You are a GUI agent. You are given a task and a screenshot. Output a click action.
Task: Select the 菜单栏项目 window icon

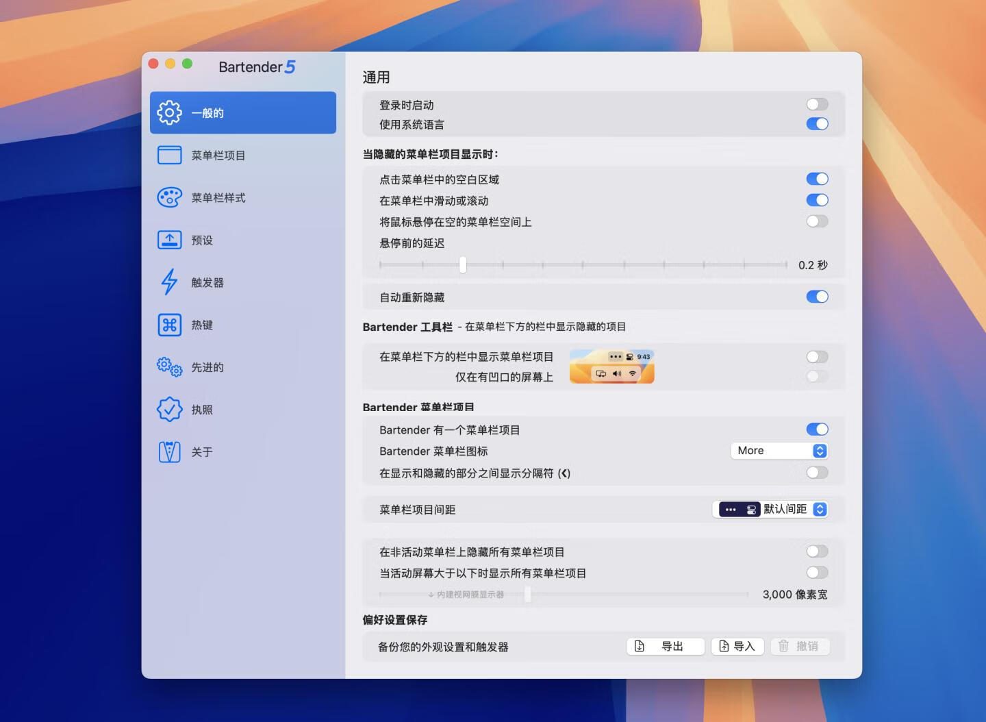pos(169,155)
